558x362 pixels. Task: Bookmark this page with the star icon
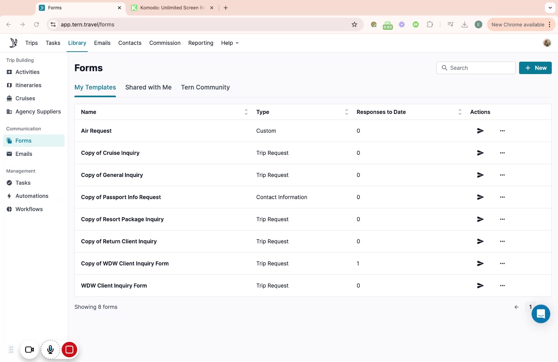pyautogui.click(x=354, y=24)
